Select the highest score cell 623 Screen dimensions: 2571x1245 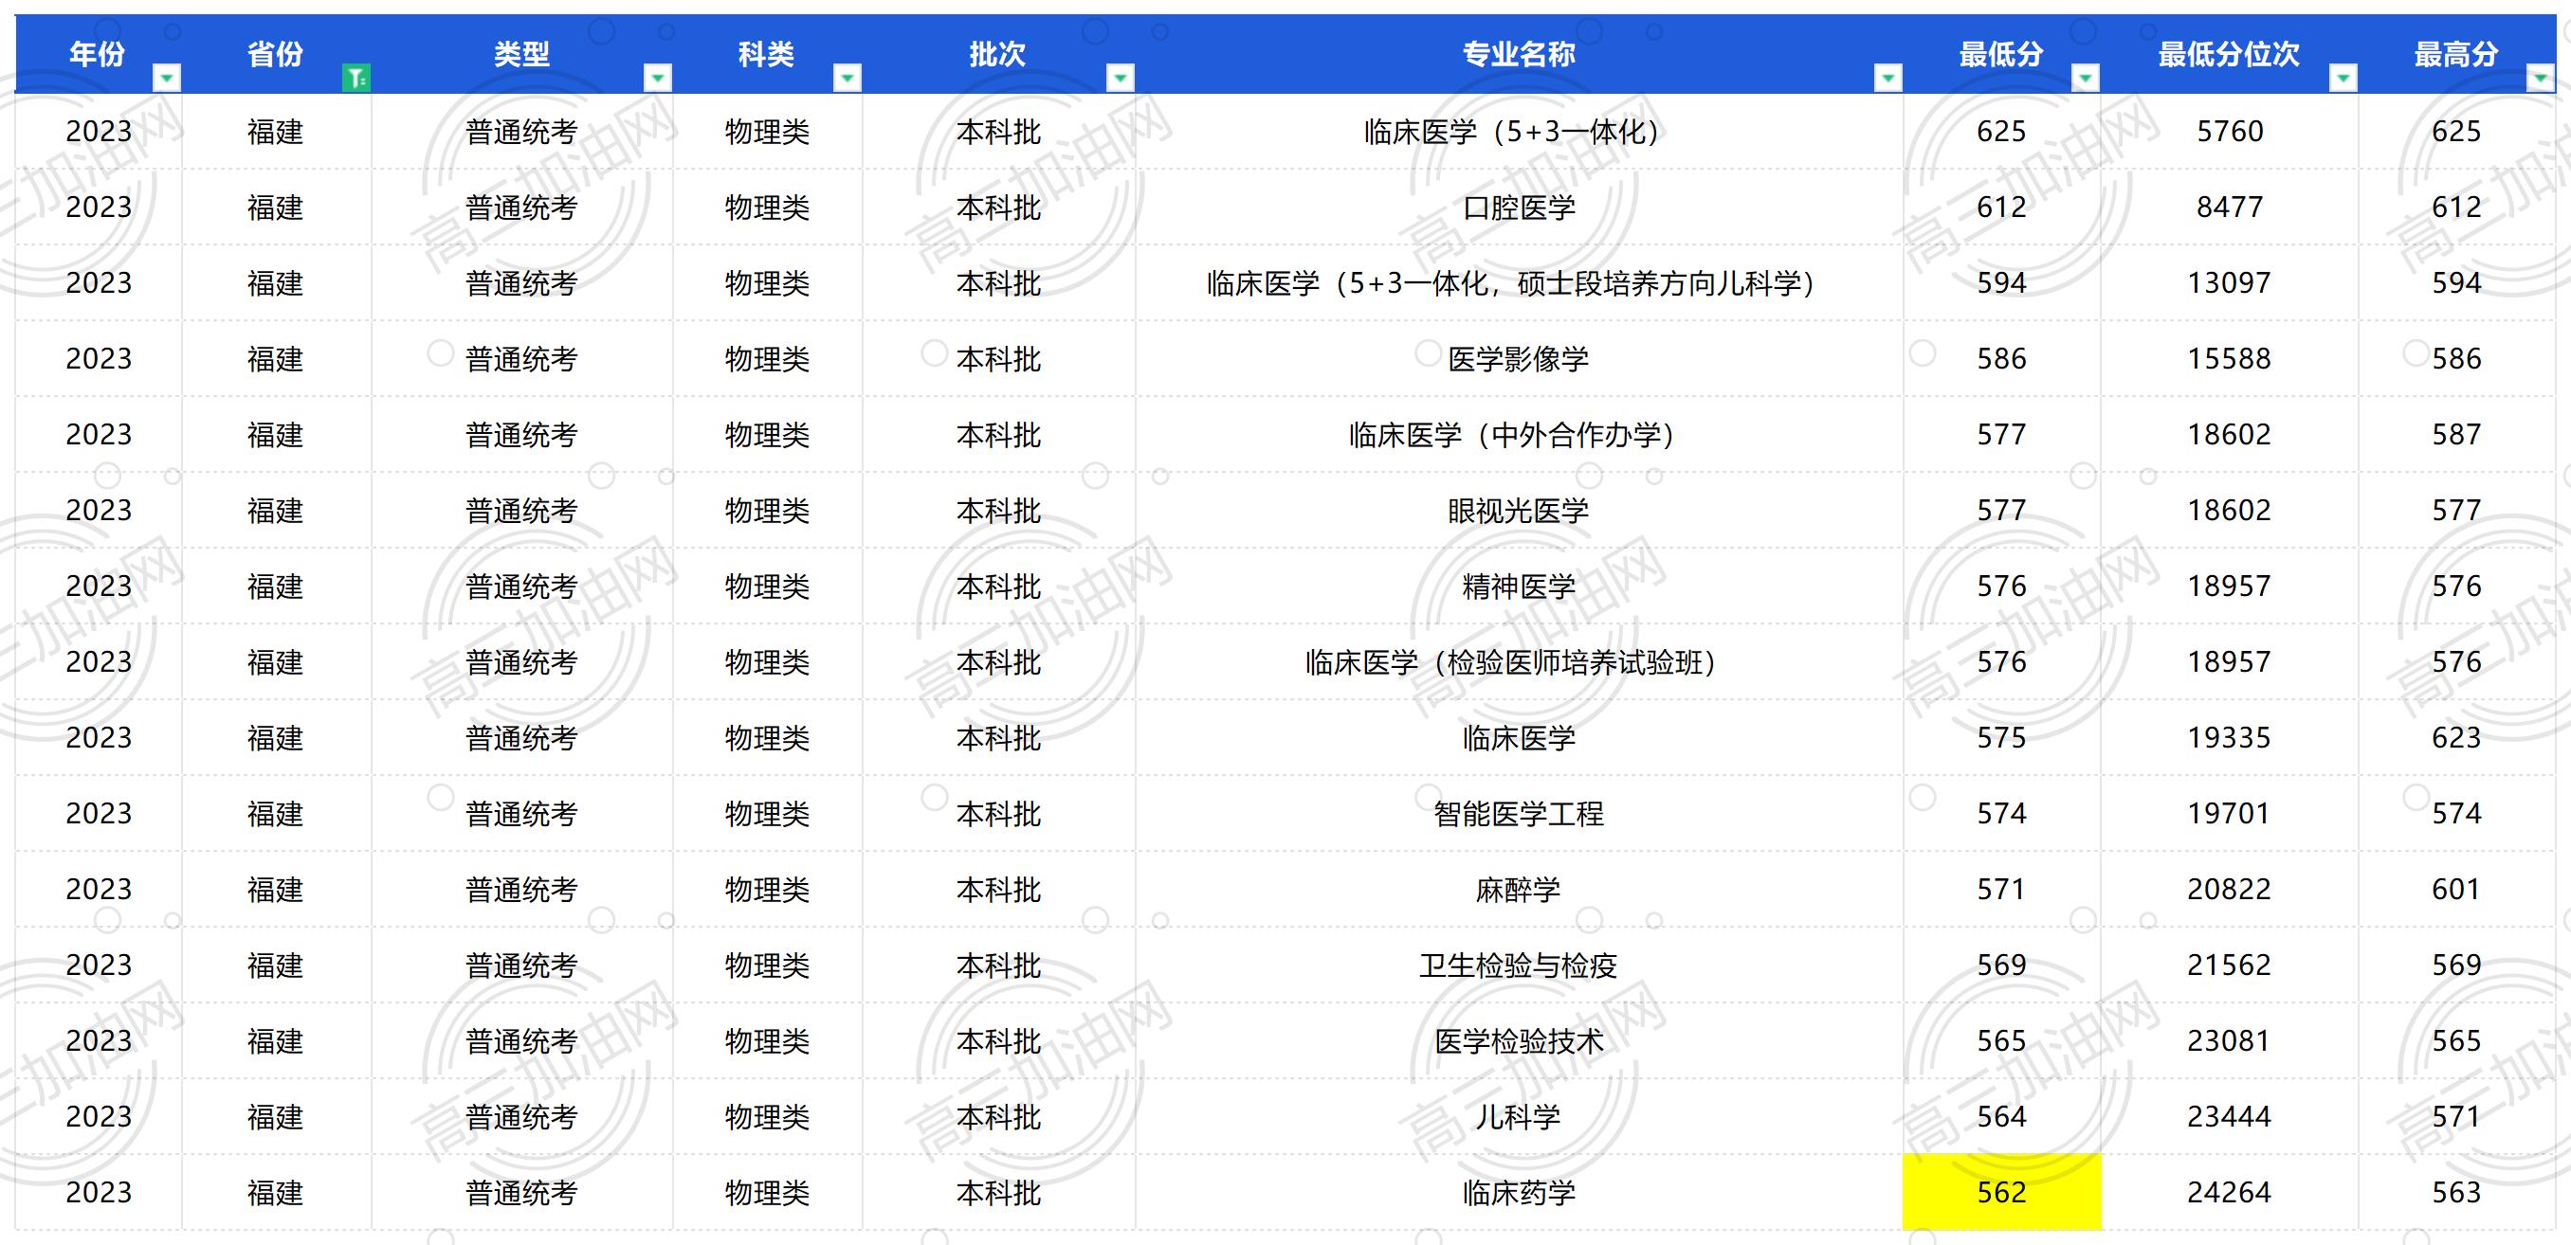(2457, 738)
